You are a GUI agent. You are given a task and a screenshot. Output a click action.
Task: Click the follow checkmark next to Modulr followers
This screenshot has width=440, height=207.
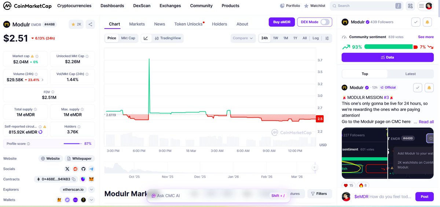pyautogui.click(x=416, y=22)
